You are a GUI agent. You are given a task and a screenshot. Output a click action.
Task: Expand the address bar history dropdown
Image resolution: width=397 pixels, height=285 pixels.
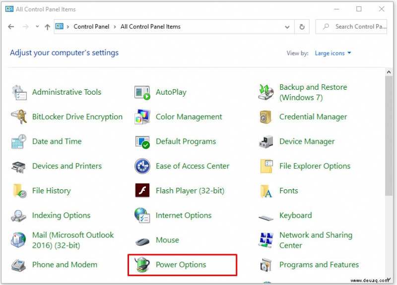(x=287, y=27)
